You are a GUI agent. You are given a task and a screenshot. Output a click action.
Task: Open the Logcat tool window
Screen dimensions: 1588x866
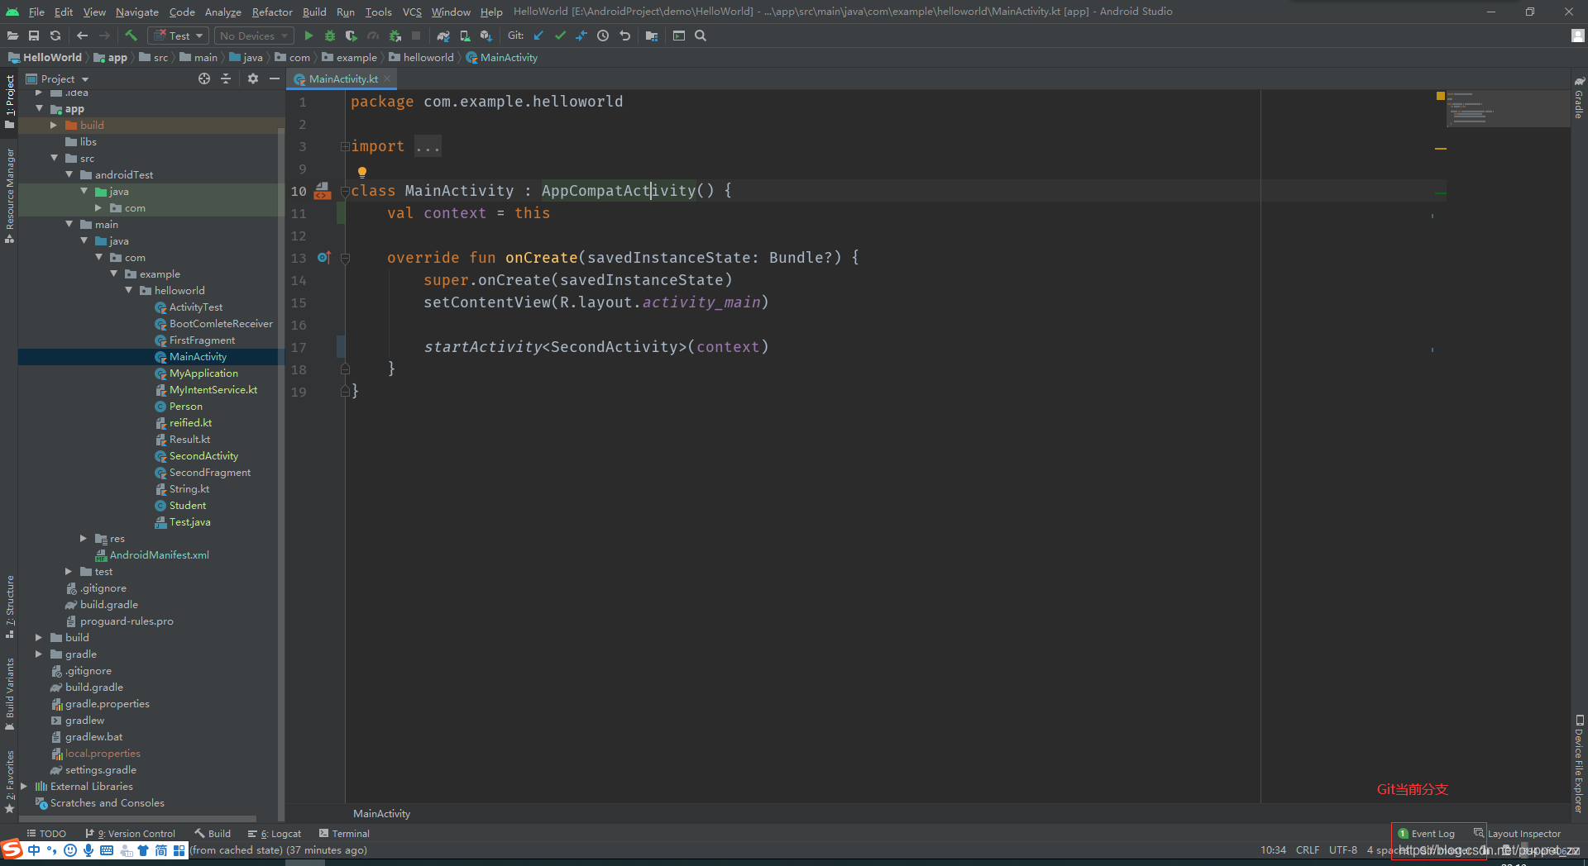click(x=275, y=834)
